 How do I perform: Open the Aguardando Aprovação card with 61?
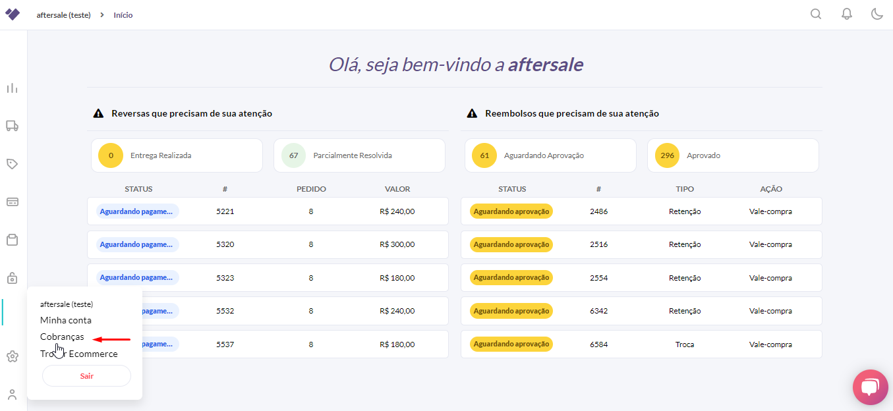(x=550, y=155)
